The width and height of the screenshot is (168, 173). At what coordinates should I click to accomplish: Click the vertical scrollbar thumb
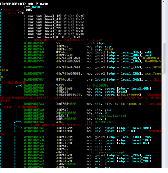tap(163, 58)
